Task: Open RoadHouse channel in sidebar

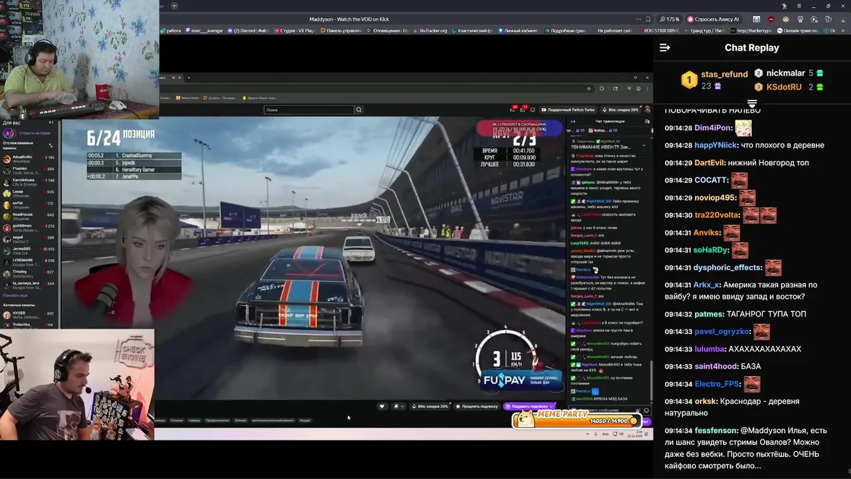Action: (x=30, y=216)
